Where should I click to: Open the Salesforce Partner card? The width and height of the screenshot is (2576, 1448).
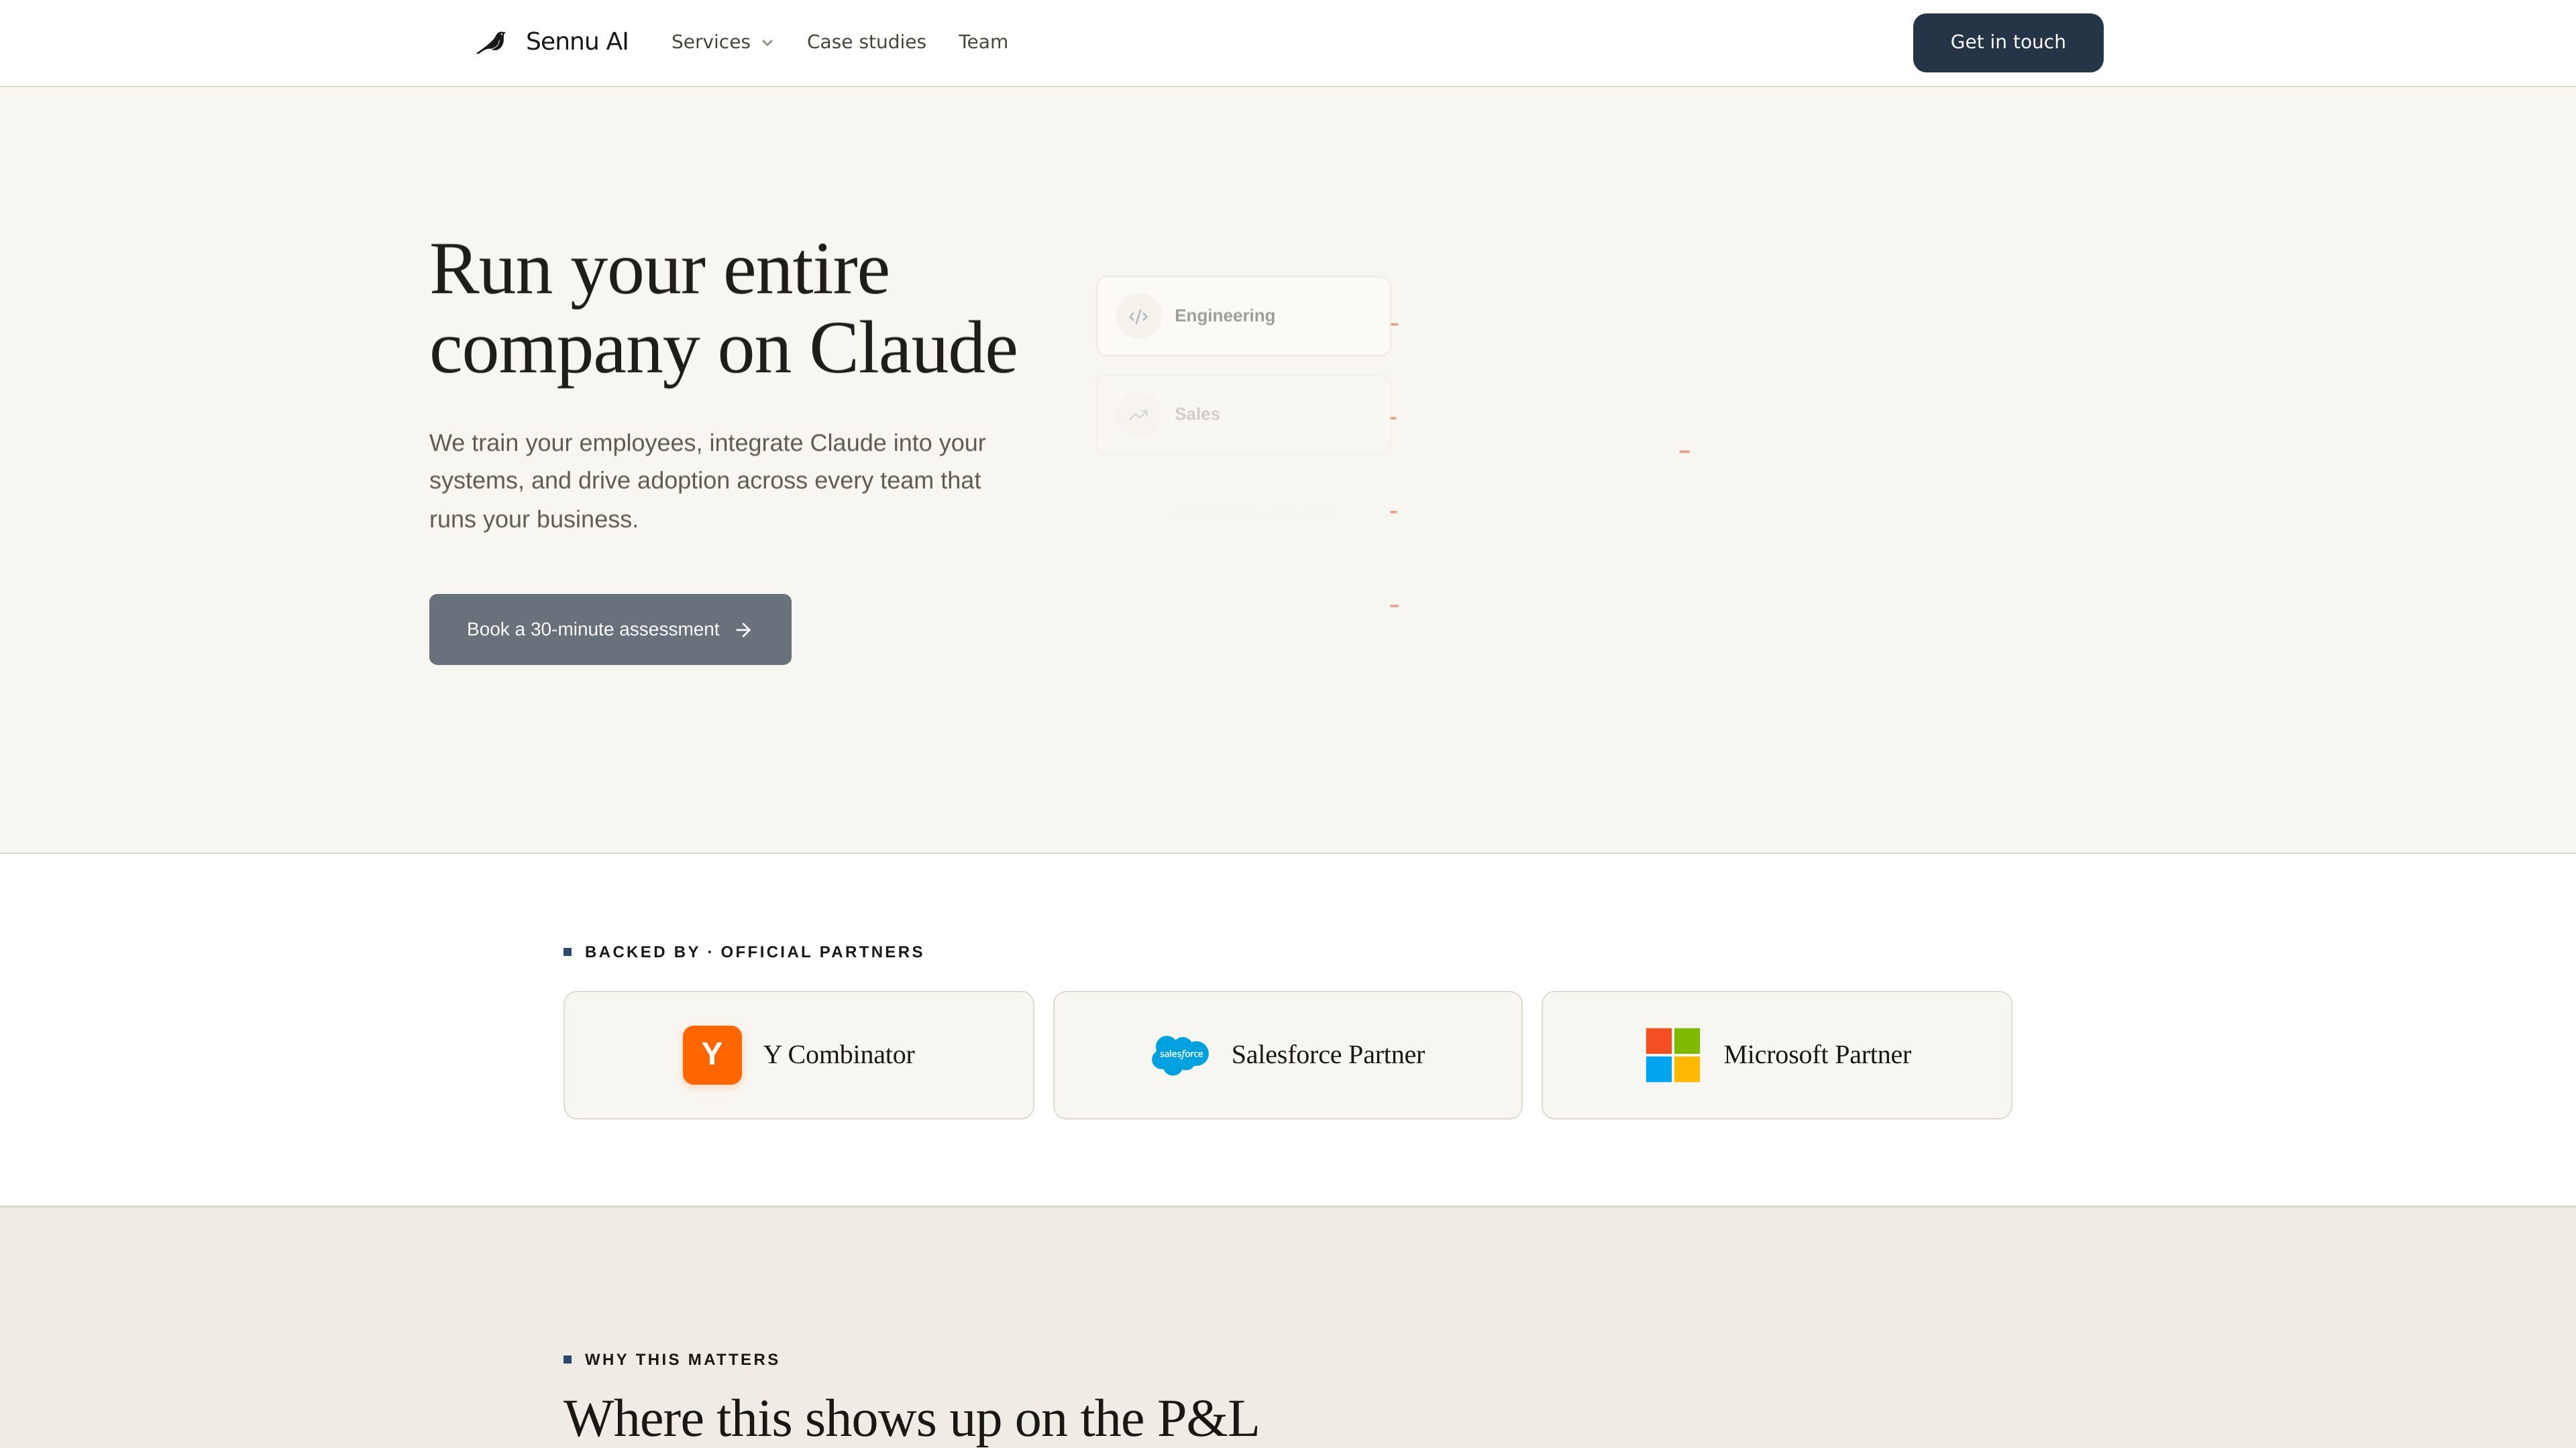(1287, 1054)
